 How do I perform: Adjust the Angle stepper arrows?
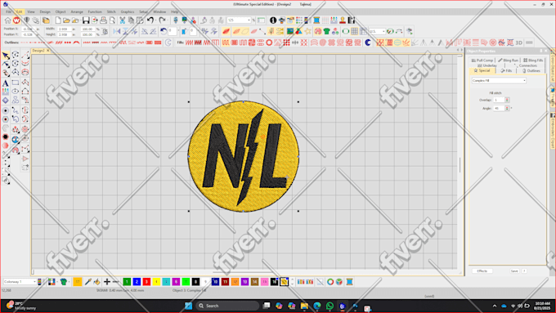click(507, 108)
